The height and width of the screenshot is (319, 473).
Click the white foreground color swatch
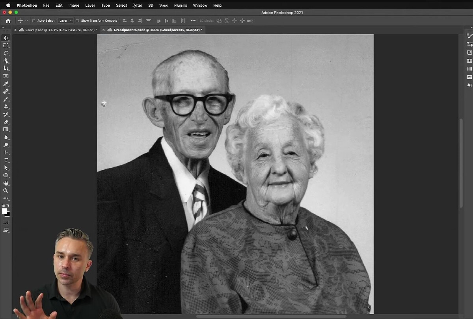[x=4, y=211]
